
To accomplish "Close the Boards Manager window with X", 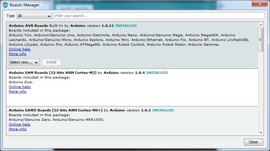I will 260,3.
